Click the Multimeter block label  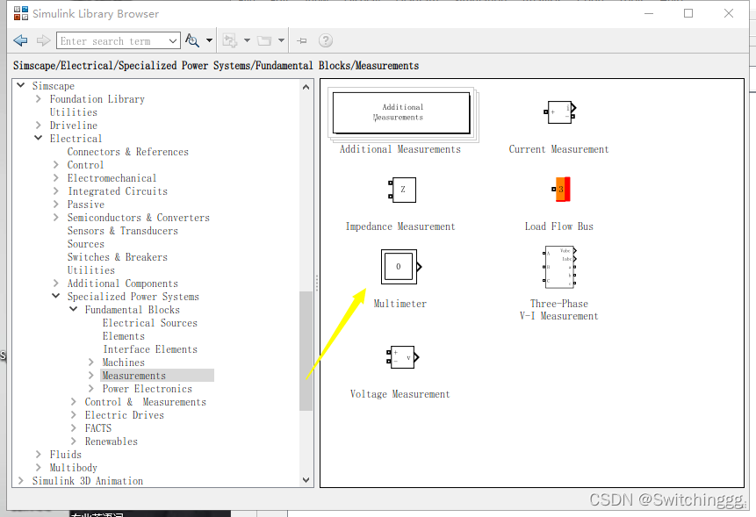click(x=400, y=304)
